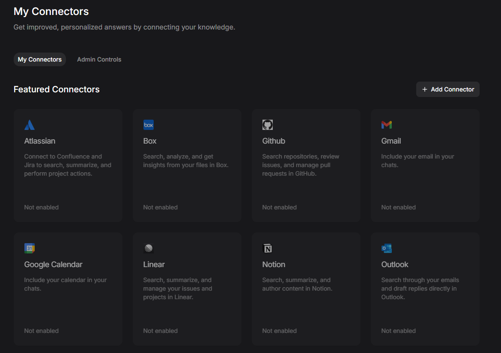Open the Linear connector description text
The image size is (501, 353).
pos(178,288)
